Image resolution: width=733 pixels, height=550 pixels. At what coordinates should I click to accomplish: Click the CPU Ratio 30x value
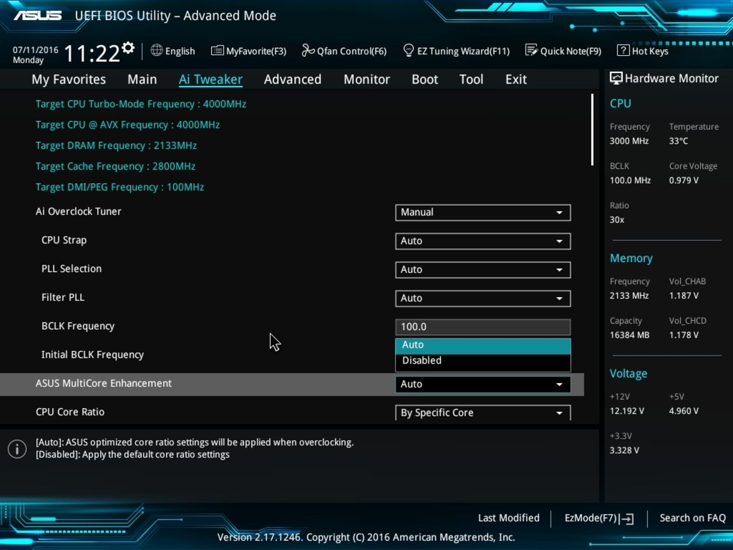[x=617, y=219]
